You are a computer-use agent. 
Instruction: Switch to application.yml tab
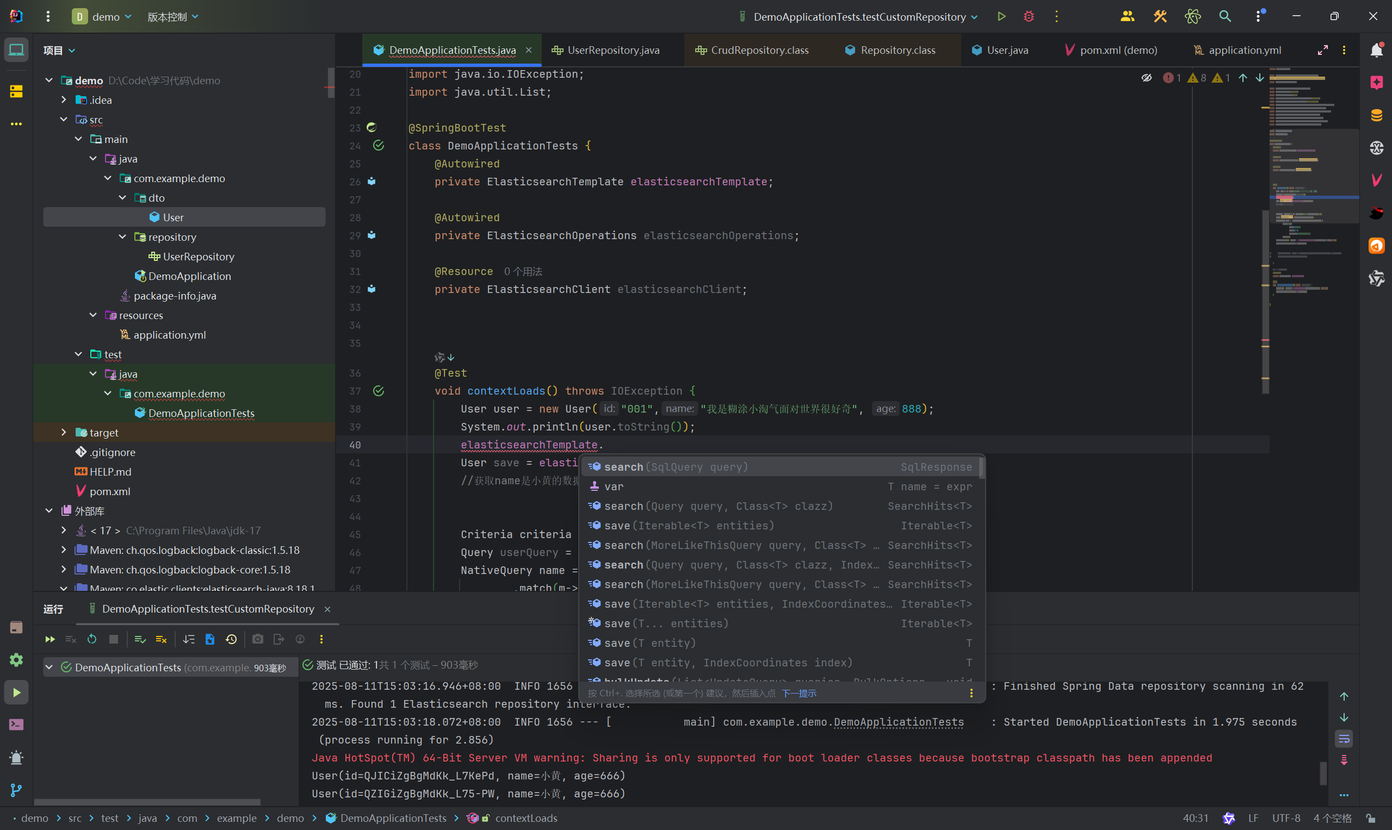(x=1237, y=50)
